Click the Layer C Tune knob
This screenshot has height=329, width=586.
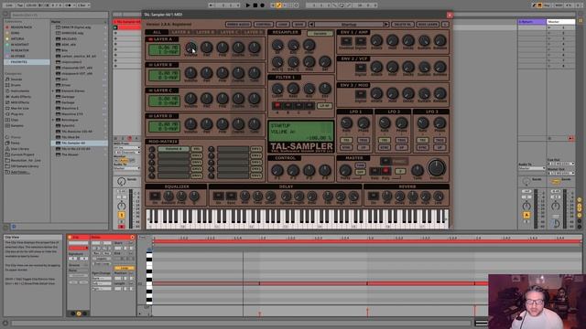coord(255,99)
